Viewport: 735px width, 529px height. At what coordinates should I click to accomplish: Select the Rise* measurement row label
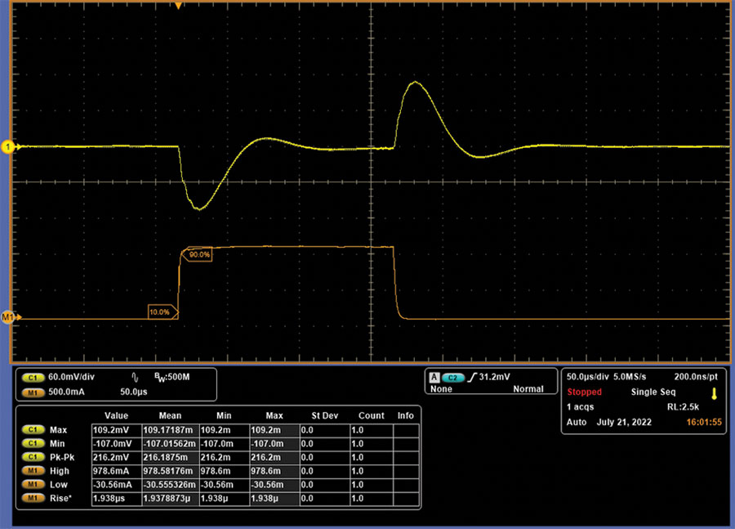click(x=61, y=498)
